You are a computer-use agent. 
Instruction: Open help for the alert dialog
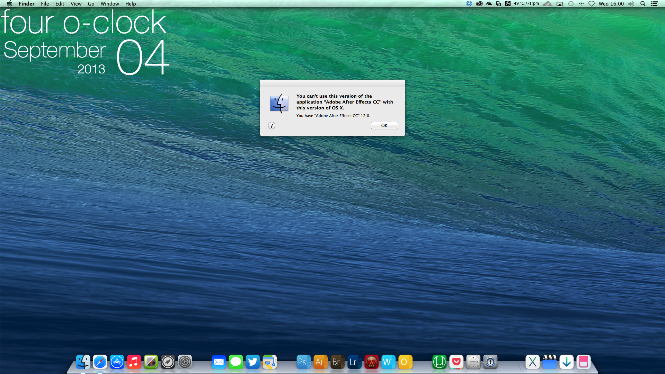pyautogui.click(x=272, y=126)
